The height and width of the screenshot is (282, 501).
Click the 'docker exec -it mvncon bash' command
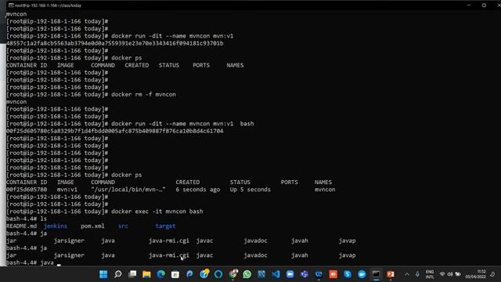pos(157,211)
